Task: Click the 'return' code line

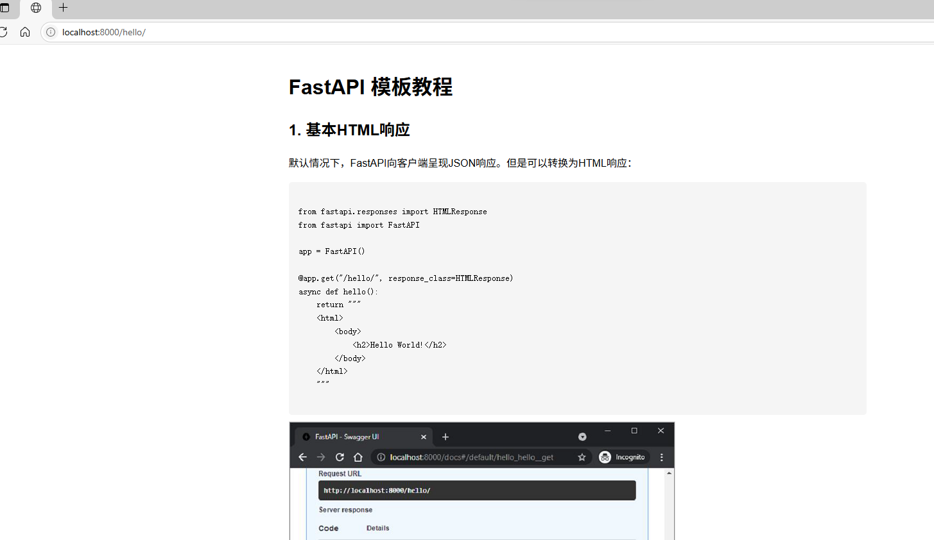Action: pyautogui.click(x=338, y=305)
